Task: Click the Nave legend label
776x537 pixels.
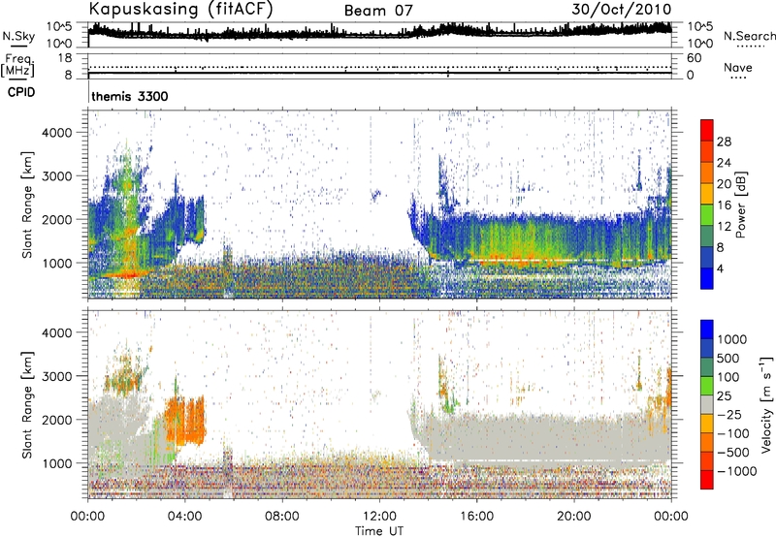Action: pos(738,67)
